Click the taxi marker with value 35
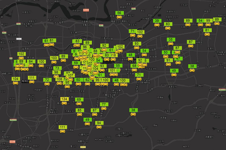Screen dimensions: 226x150 tap(171, 44)
